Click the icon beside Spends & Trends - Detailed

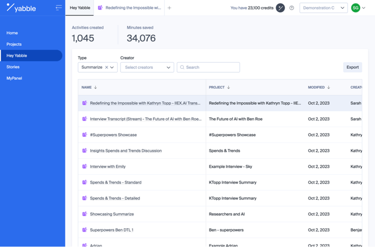(85, 198)
